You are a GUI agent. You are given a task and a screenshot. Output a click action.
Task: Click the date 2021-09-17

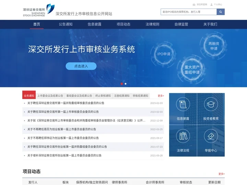[156, 138]
